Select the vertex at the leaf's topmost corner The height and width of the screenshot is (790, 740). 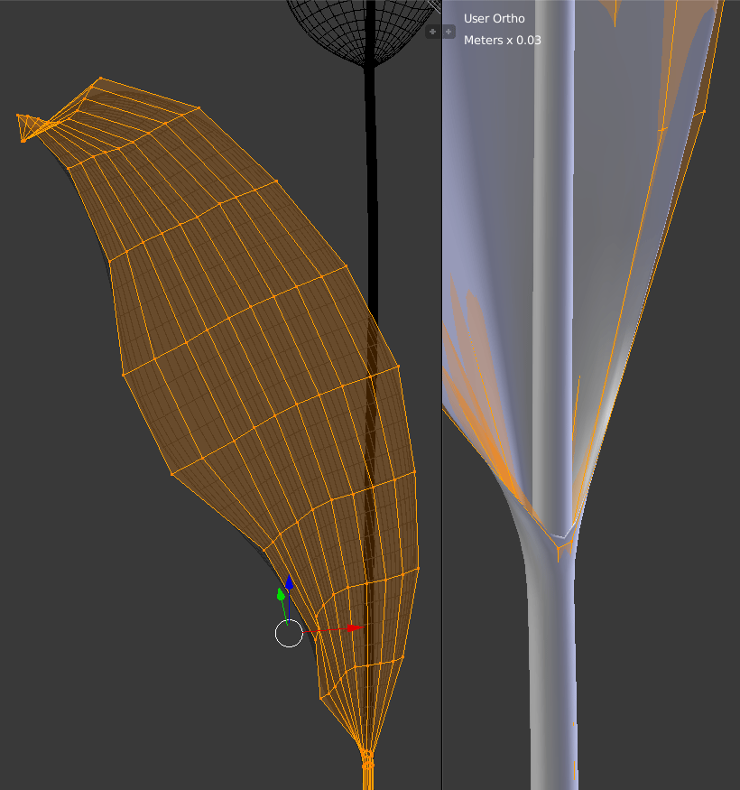99,79
